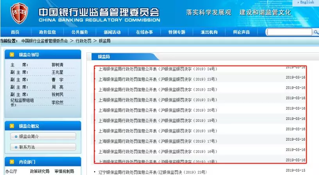Open Shanghai penalty notice 19号
The image size is (319, 175).
[x=158, y=121]
